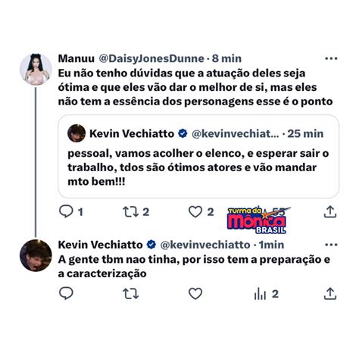Share Manuu's tweet using the upload icon

[x=330, y=211]
